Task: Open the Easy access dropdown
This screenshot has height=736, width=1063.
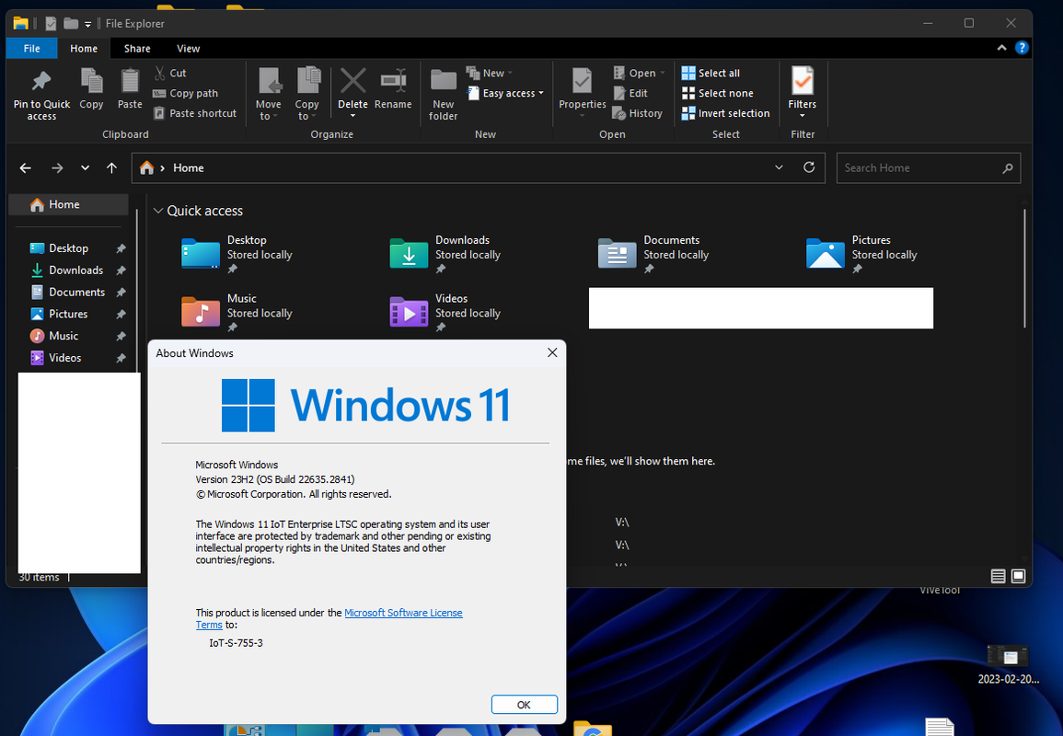Action: coord(506,94)
